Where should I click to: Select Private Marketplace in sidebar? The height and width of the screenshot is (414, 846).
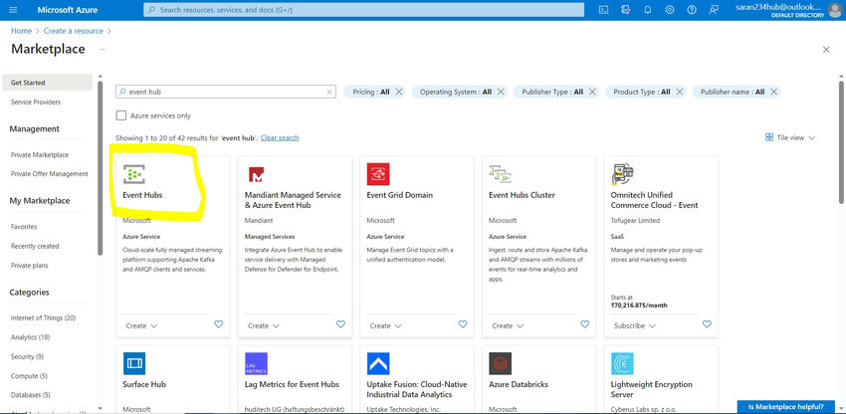(x=40, y=154)
